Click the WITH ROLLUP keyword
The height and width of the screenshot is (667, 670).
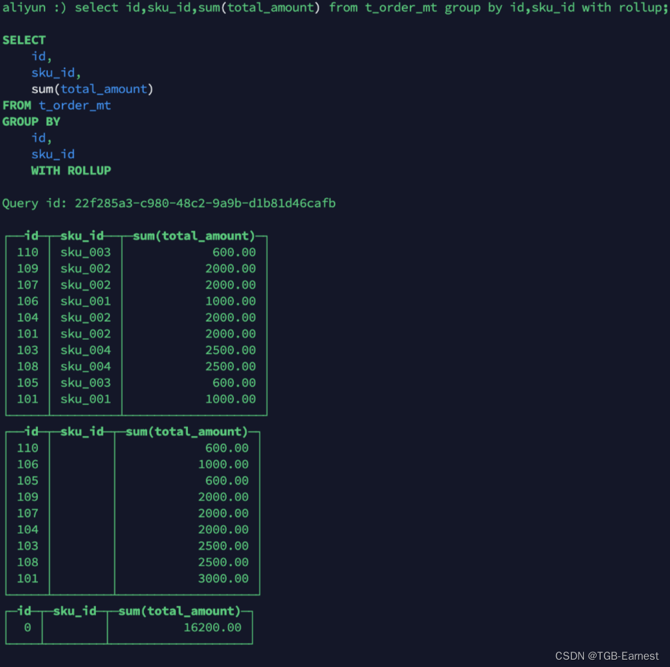pos(71,171)
